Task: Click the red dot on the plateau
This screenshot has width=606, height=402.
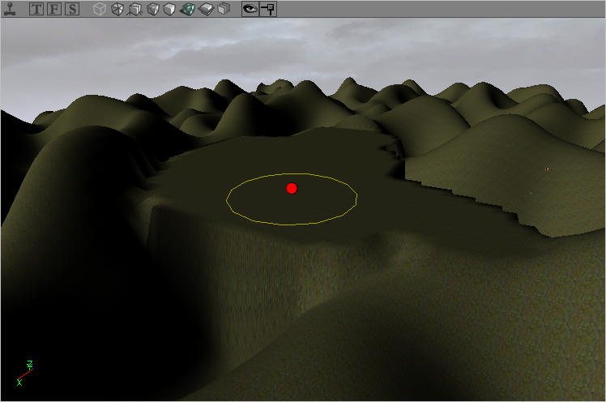Action: coord(292,189)
